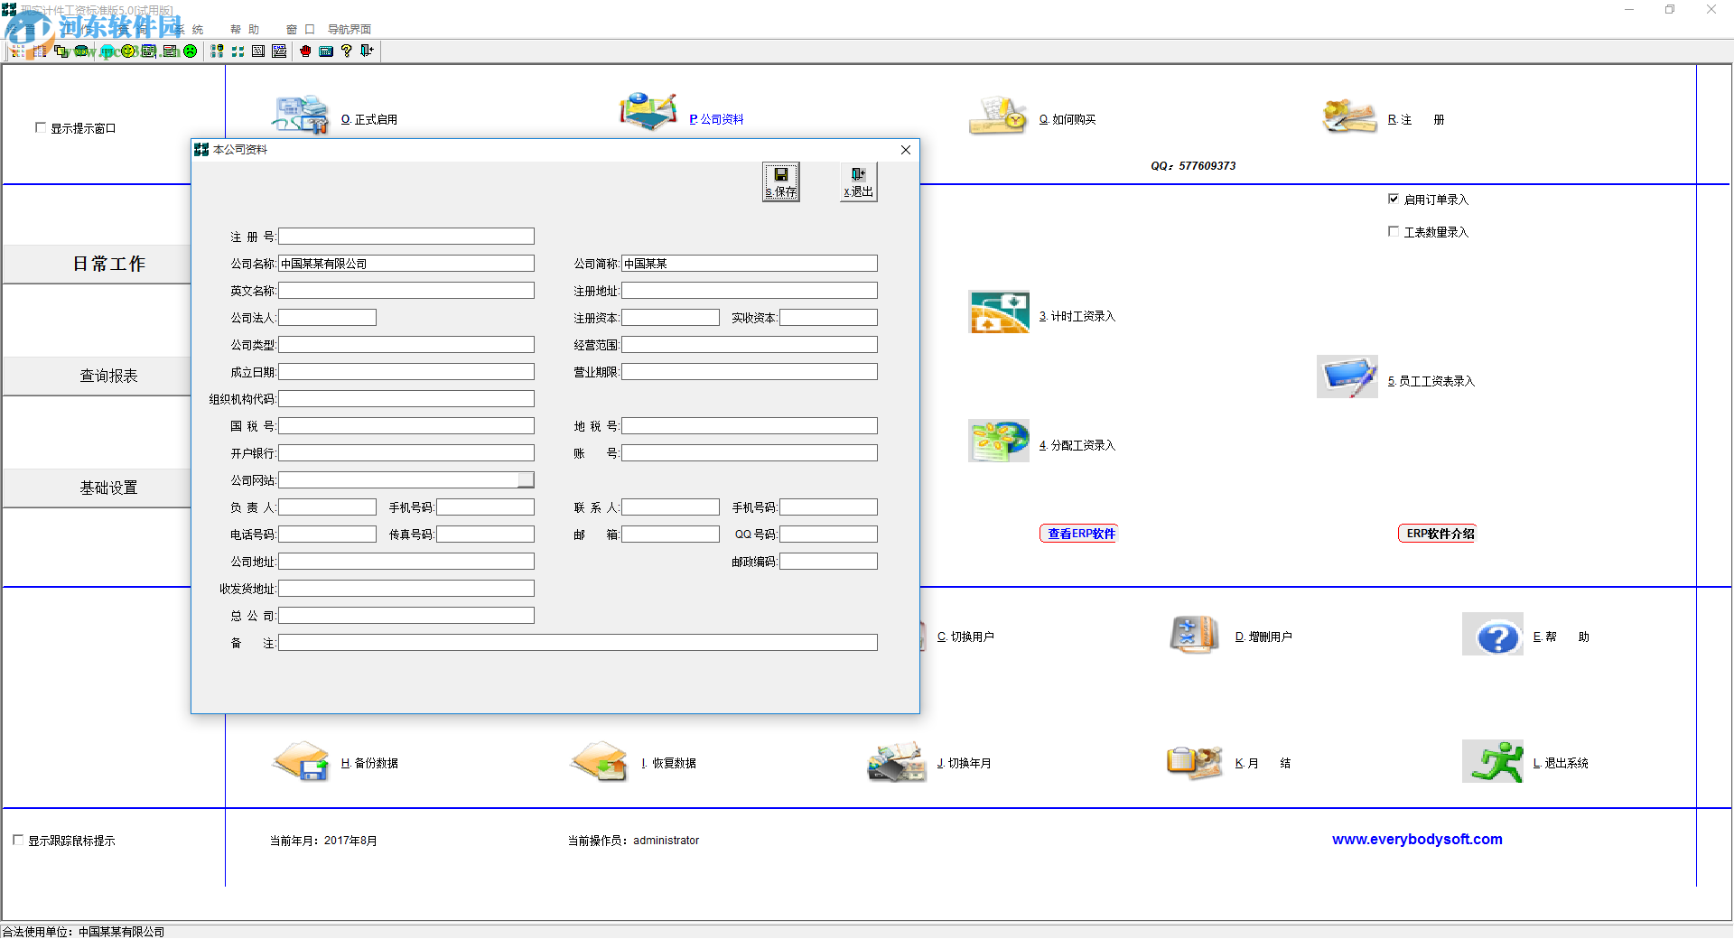Click the 切换用户 label link

click(965, 637)
